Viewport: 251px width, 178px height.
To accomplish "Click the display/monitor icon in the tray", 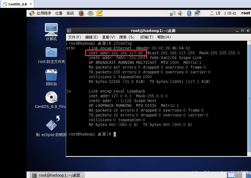I will [x=197, y=13].
